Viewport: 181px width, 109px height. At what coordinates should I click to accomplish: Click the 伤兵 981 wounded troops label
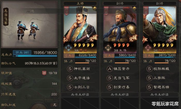tap(22, 53)
